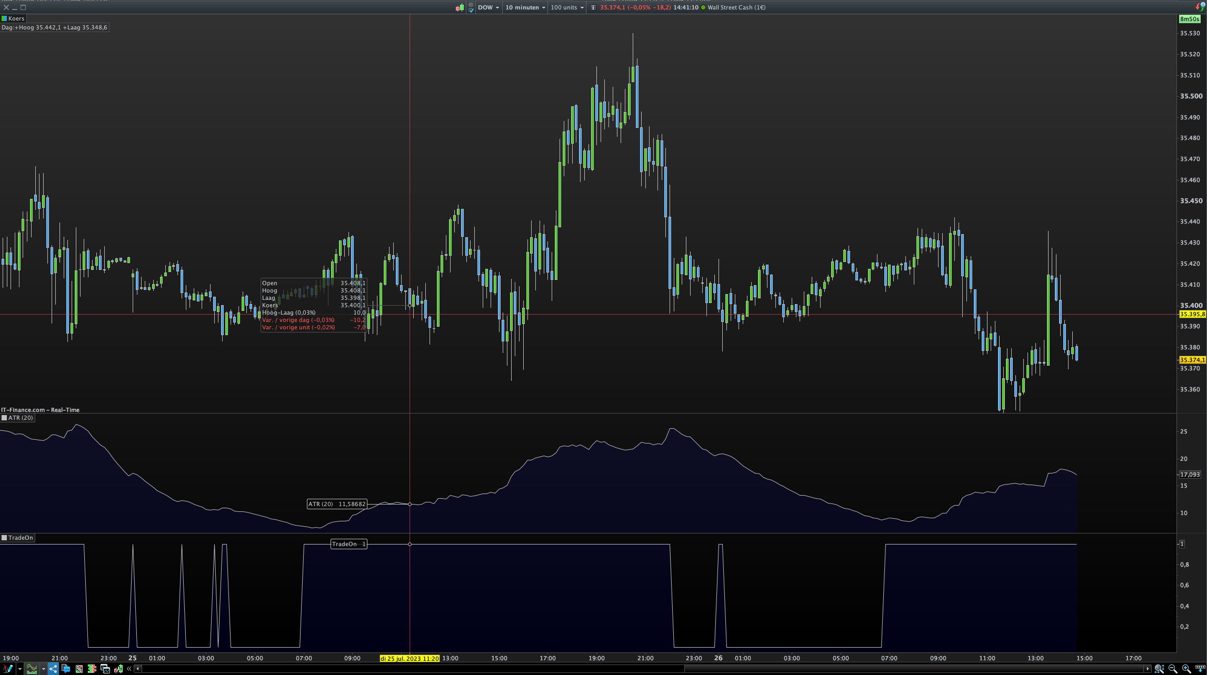Open the 100 units dropdown
1207x675 pixels.
pos(567,7)
